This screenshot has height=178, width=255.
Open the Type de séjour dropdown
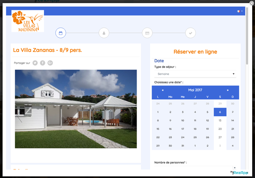pos(195,74)
